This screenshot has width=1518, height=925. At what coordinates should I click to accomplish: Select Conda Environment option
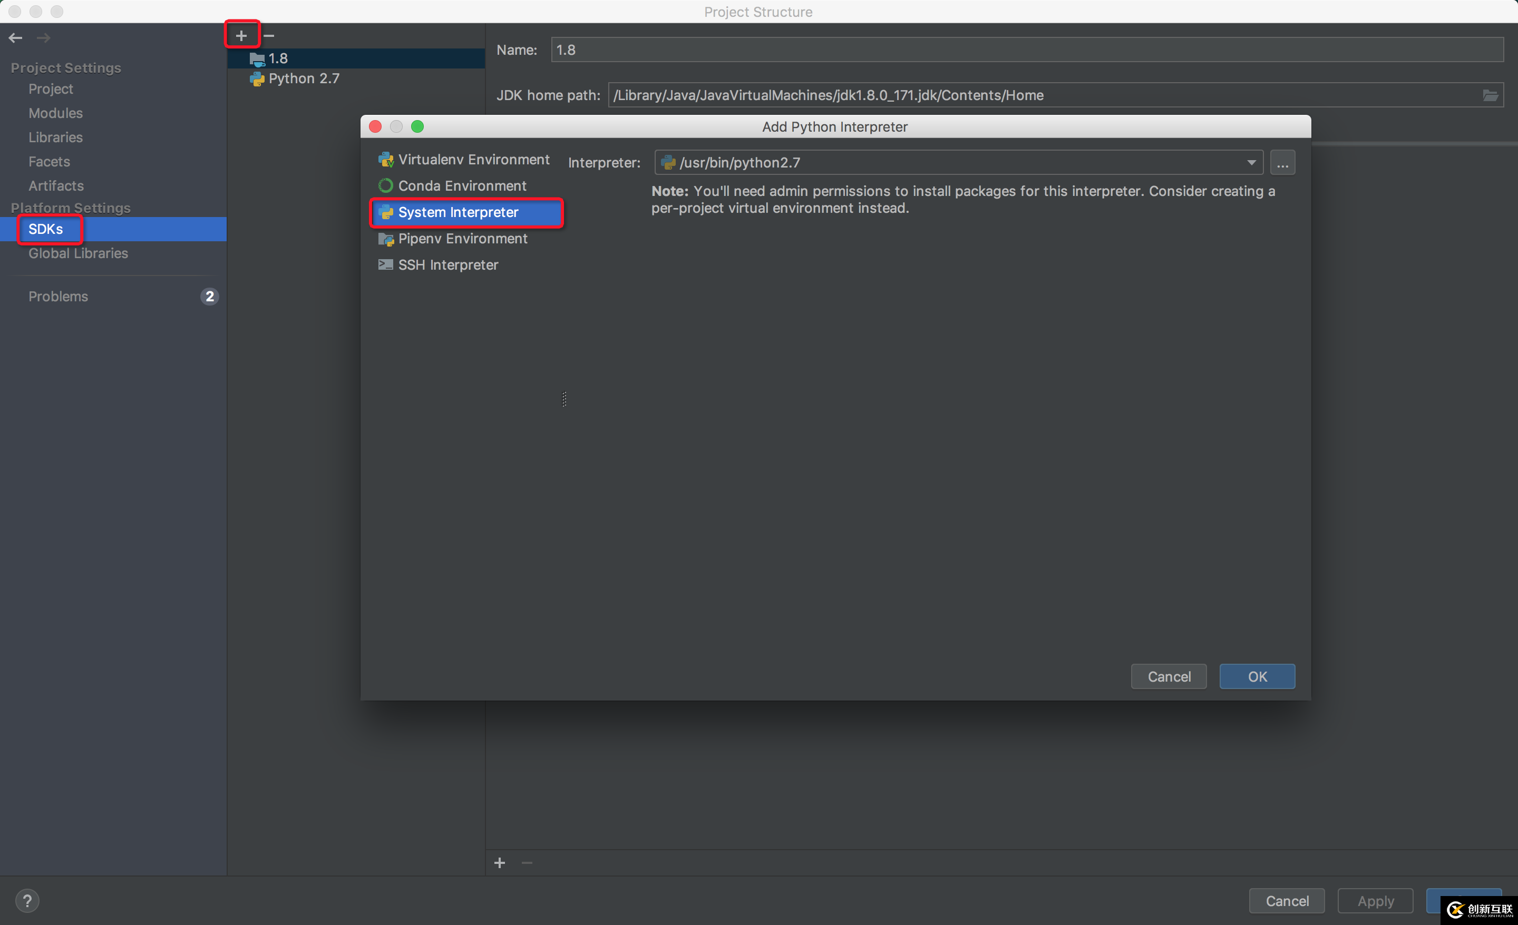pos(461,185)
